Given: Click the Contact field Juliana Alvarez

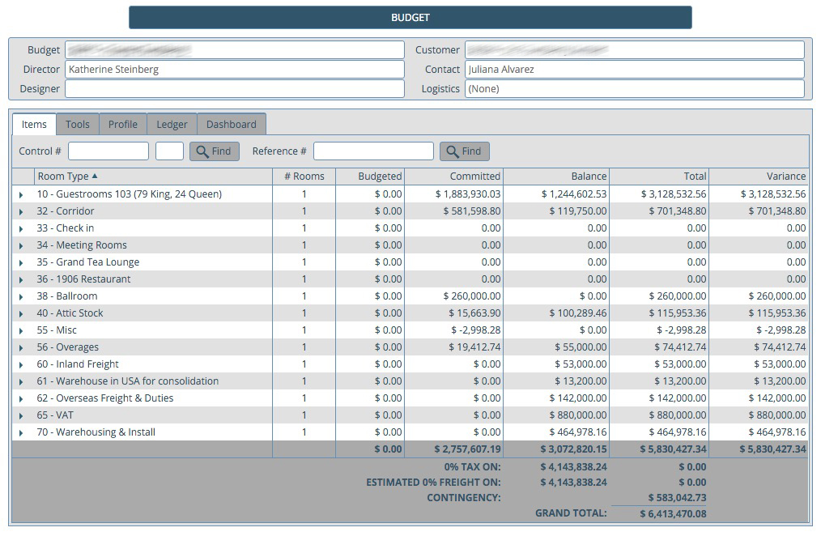Looking at the screenshot, I should coord(635,69).
